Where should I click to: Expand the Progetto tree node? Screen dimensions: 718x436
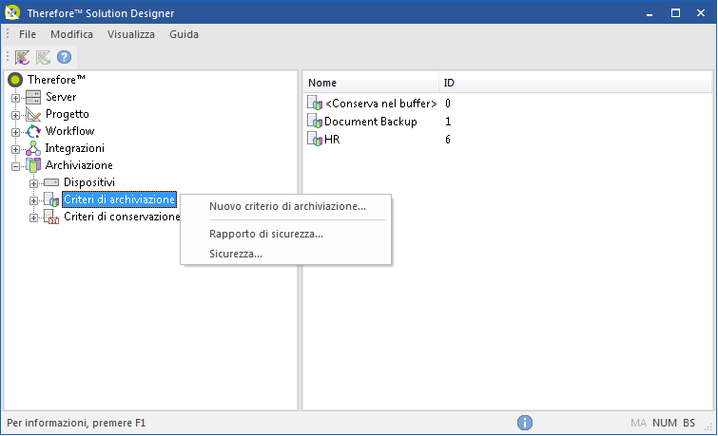pos(15,115)
